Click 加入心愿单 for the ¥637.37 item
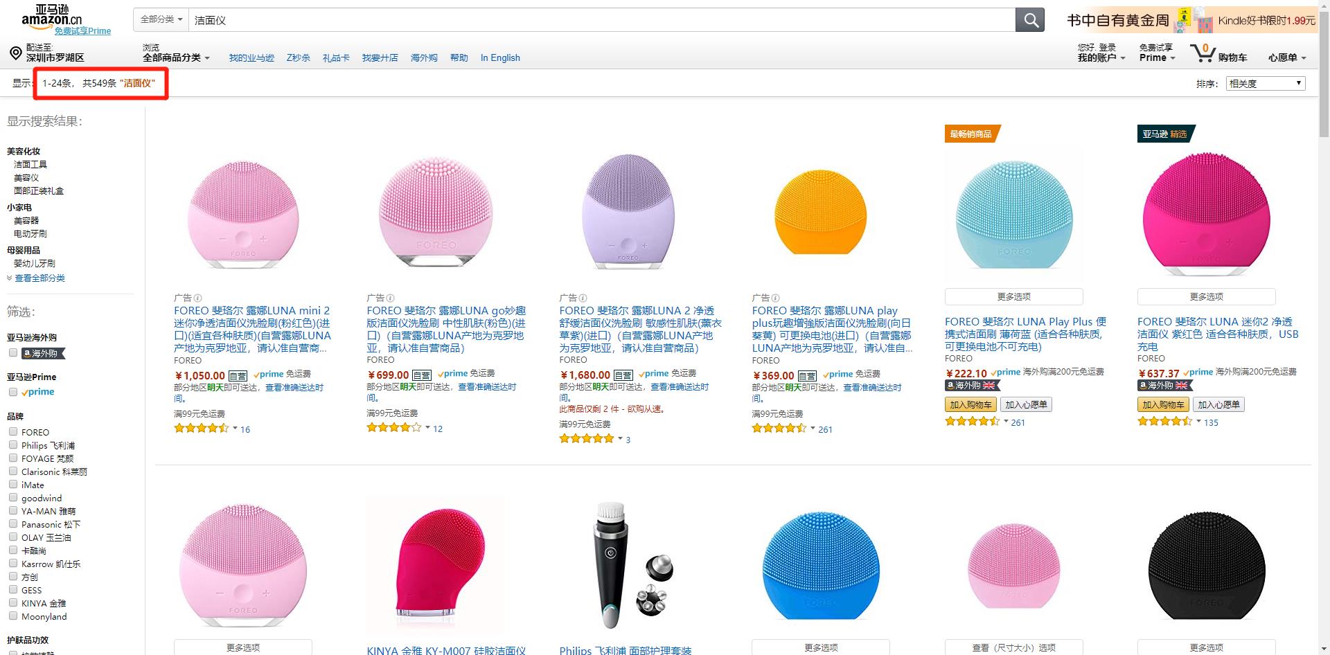The width and height of the screenshot is (1330, 655). coord(1218,404)
